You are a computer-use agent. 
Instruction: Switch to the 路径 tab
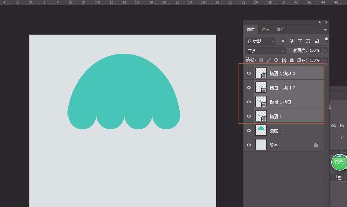click(281, 29)
